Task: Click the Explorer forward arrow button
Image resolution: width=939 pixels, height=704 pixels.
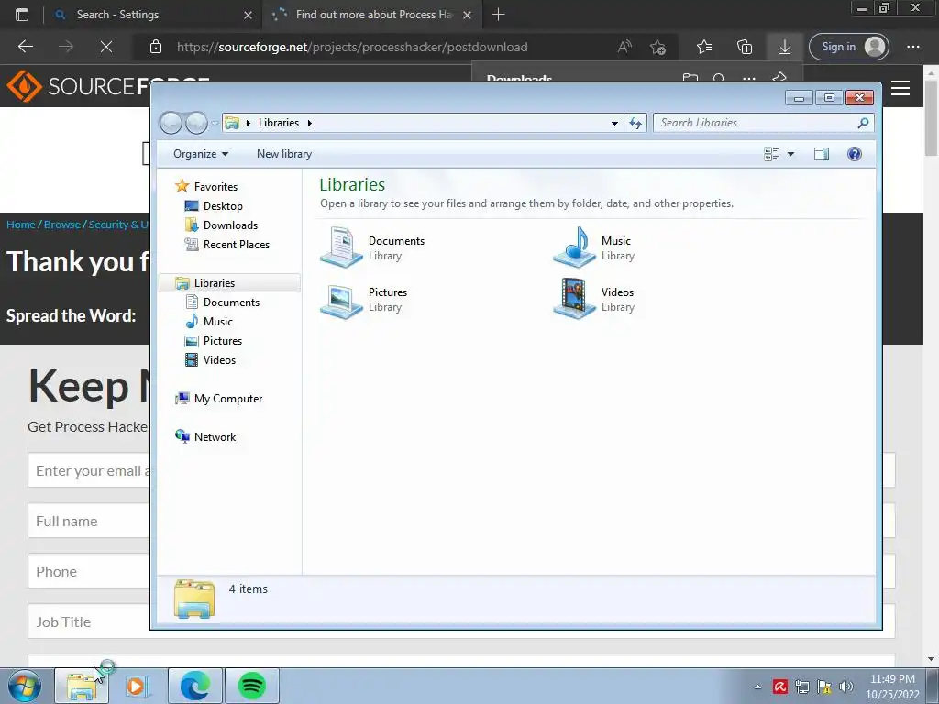Action: click(196, 123)
